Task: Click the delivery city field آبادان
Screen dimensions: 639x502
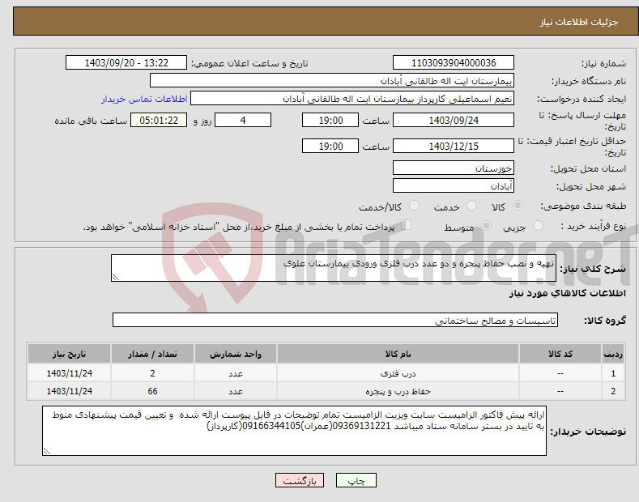Action: click(x=454, y=185)
